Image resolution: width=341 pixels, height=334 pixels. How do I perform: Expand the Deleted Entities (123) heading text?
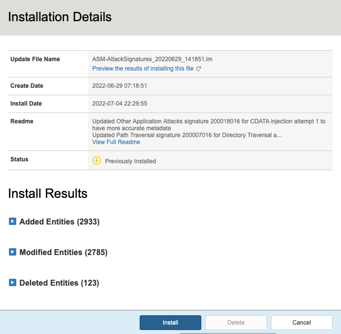click(59, 283)
